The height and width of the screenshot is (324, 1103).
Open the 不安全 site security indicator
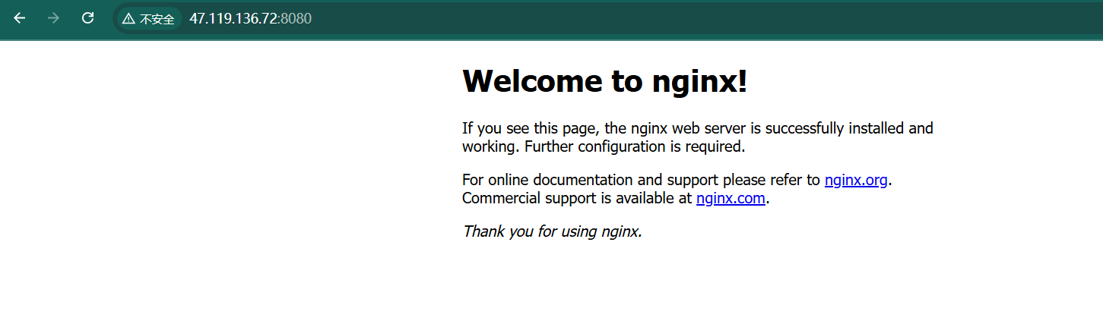point(149,19)
